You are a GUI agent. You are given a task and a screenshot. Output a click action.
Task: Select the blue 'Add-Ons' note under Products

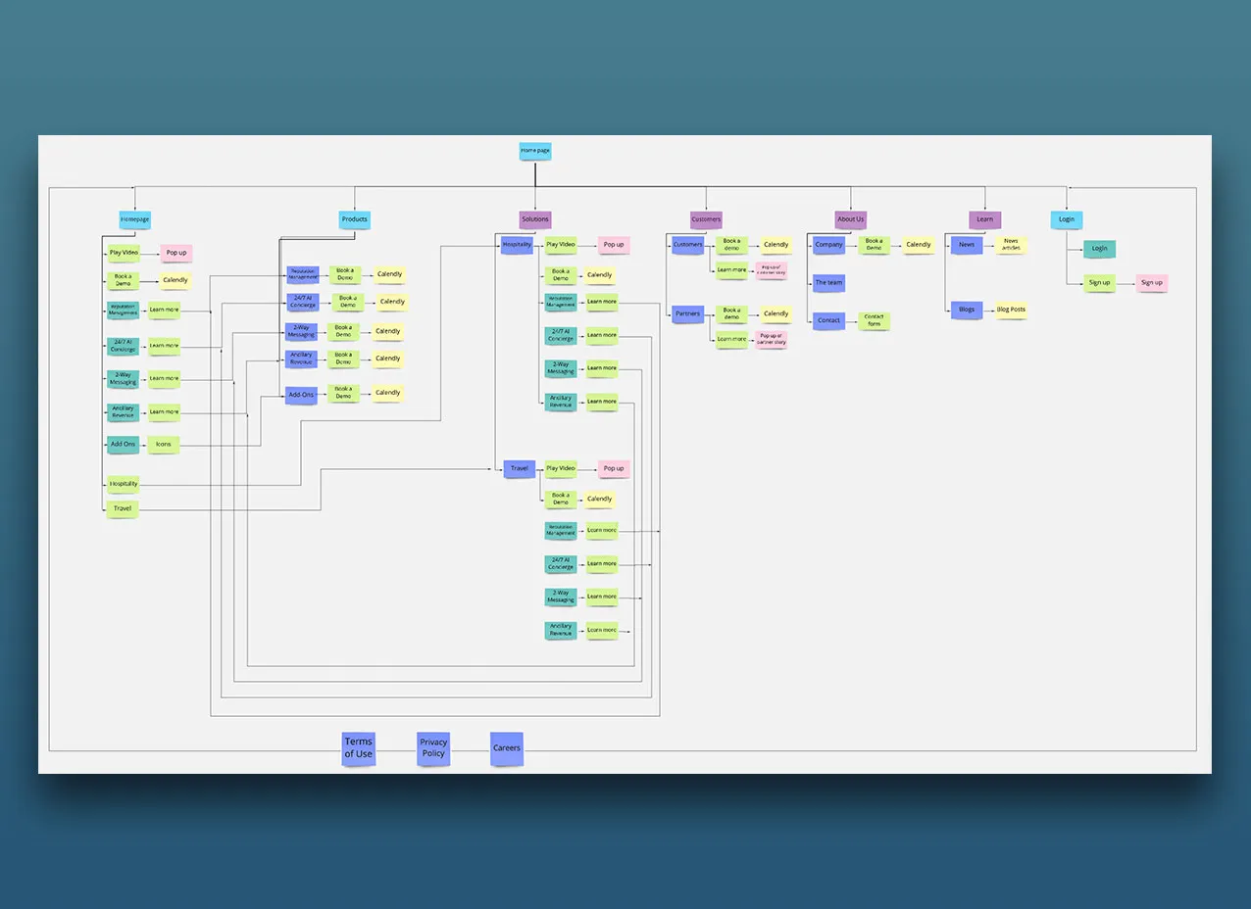302,395
